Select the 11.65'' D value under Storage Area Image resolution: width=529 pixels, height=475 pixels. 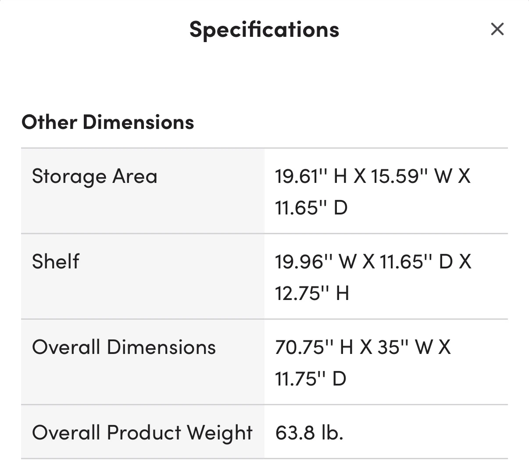311,207
